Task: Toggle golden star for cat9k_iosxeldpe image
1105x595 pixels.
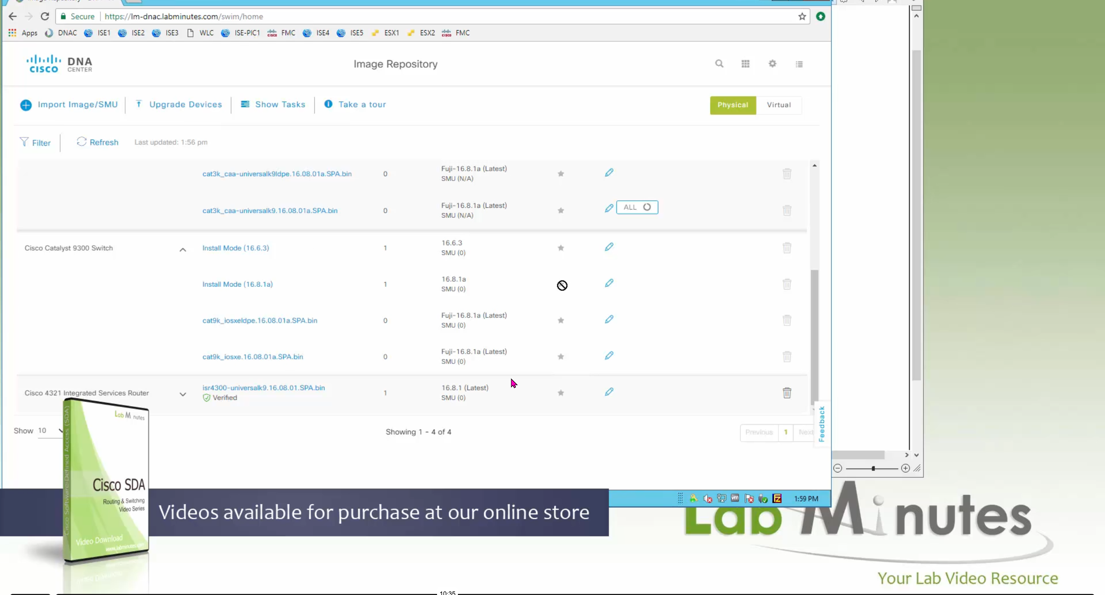Action: click(561, 320)
